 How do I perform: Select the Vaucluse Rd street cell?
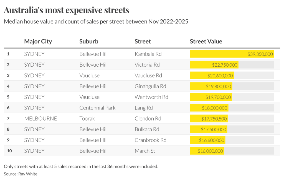click(x=148, y=75)
